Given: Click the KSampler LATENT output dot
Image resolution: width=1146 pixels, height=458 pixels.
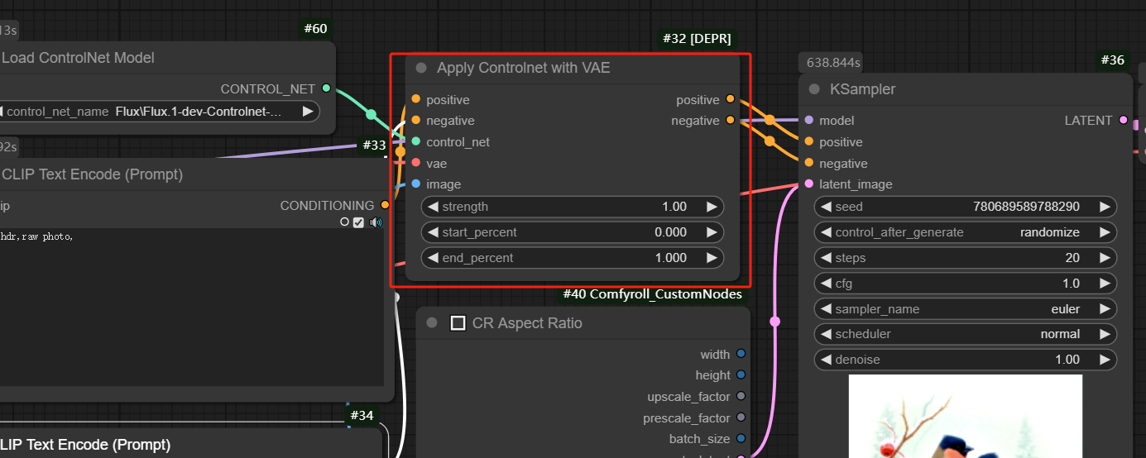Looking at the screenshot, I should (1123, 121).
